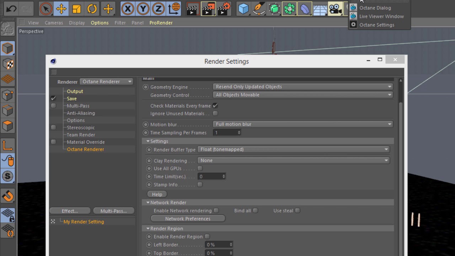This screenshot has width=455, height=256.
Task: Click the Network Preferences button
Action: (188, 218)
